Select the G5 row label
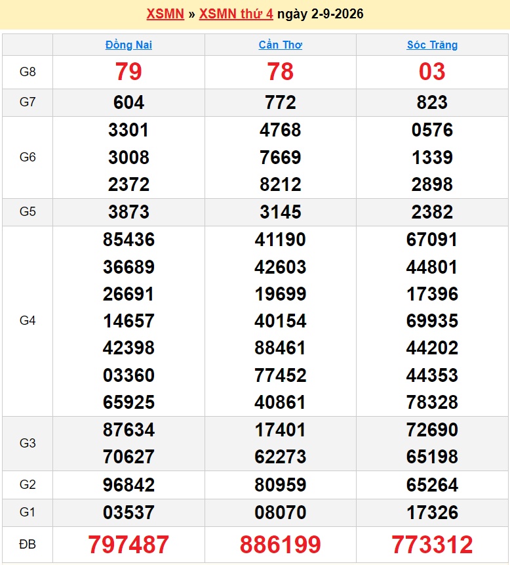The height and width of the screenshot is (565, 510). click(x=28, y=211)
